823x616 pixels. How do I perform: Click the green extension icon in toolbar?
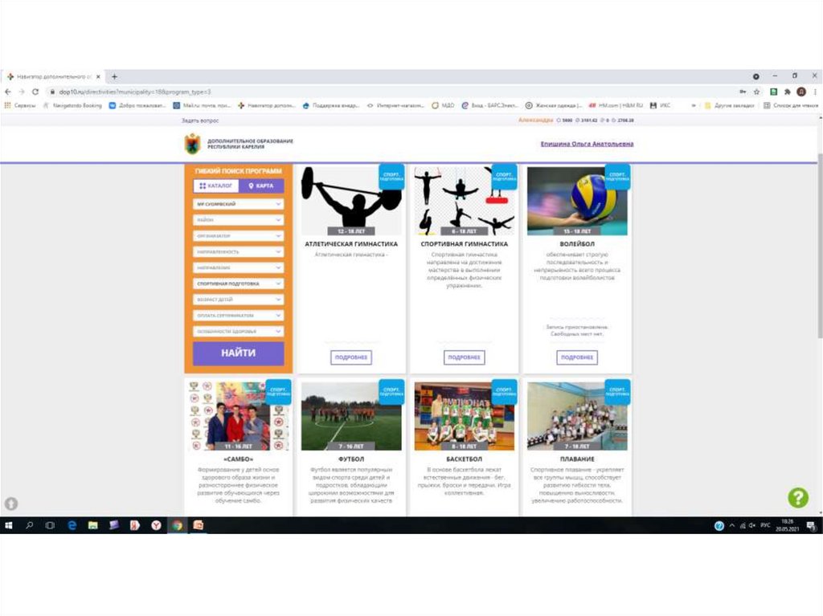[x=774, y=92]
